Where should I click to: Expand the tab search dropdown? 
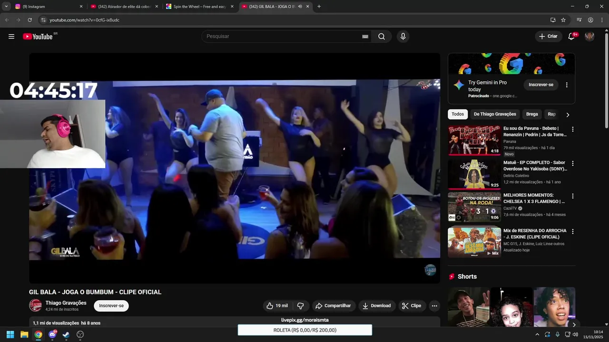[6, 7]
